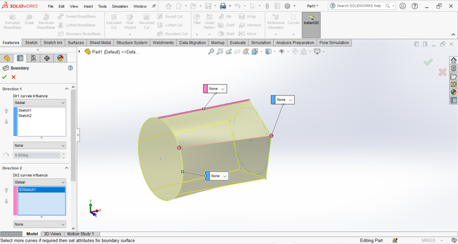The height and width of the screenshot is (244, 458).
Task: Open the ConfigurationManager tab icon
Action: pyautogui.click(x=34, y=58)
